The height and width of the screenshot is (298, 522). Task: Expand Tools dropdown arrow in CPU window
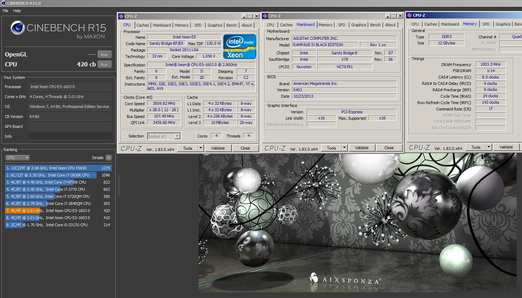(x=200, y=148)
